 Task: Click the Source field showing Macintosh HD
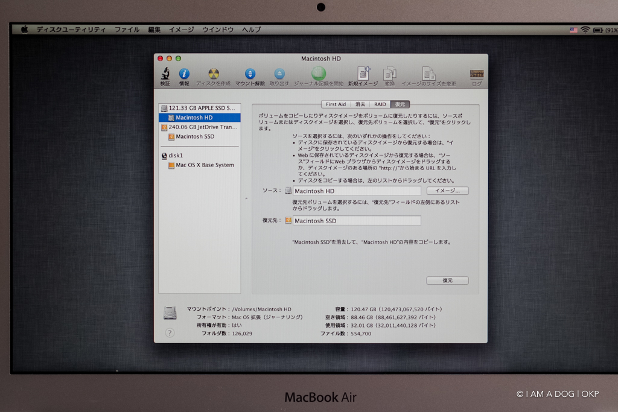point(357,191)
